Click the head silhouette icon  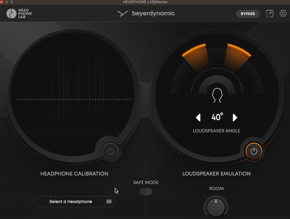pos(217,95)
